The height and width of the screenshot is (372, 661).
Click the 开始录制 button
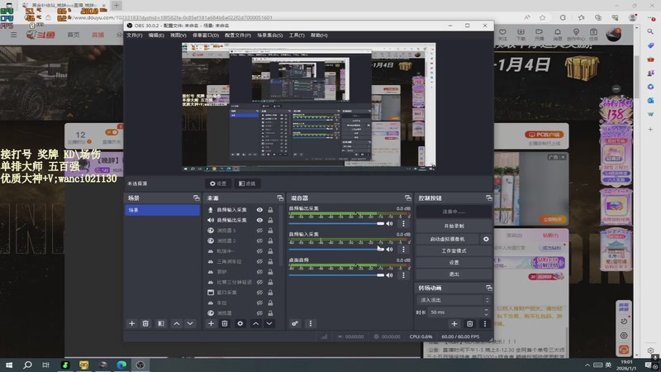[454, 226]
